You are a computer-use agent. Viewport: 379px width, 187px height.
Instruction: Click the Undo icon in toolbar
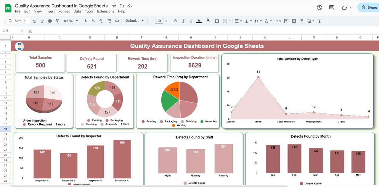[x=35, y=21]
